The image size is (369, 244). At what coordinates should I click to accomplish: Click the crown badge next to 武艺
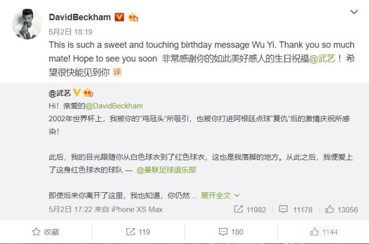click(88, 93)
